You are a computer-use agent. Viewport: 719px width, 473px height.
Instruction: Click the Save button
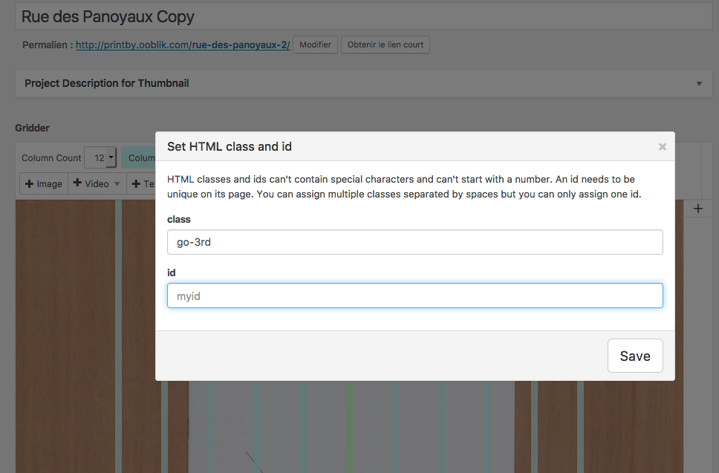click(x=634, y=356)
